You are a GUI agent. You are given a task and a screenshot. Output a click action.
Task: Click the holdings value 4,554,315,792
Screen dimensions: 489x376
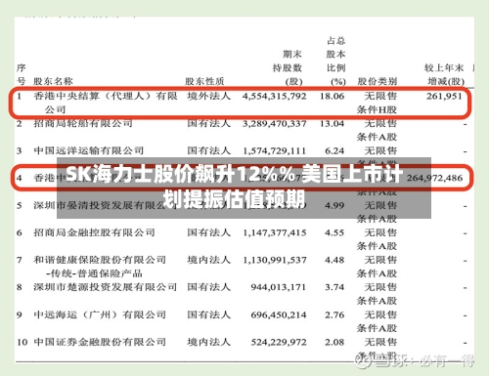click(x=274, y=97)
